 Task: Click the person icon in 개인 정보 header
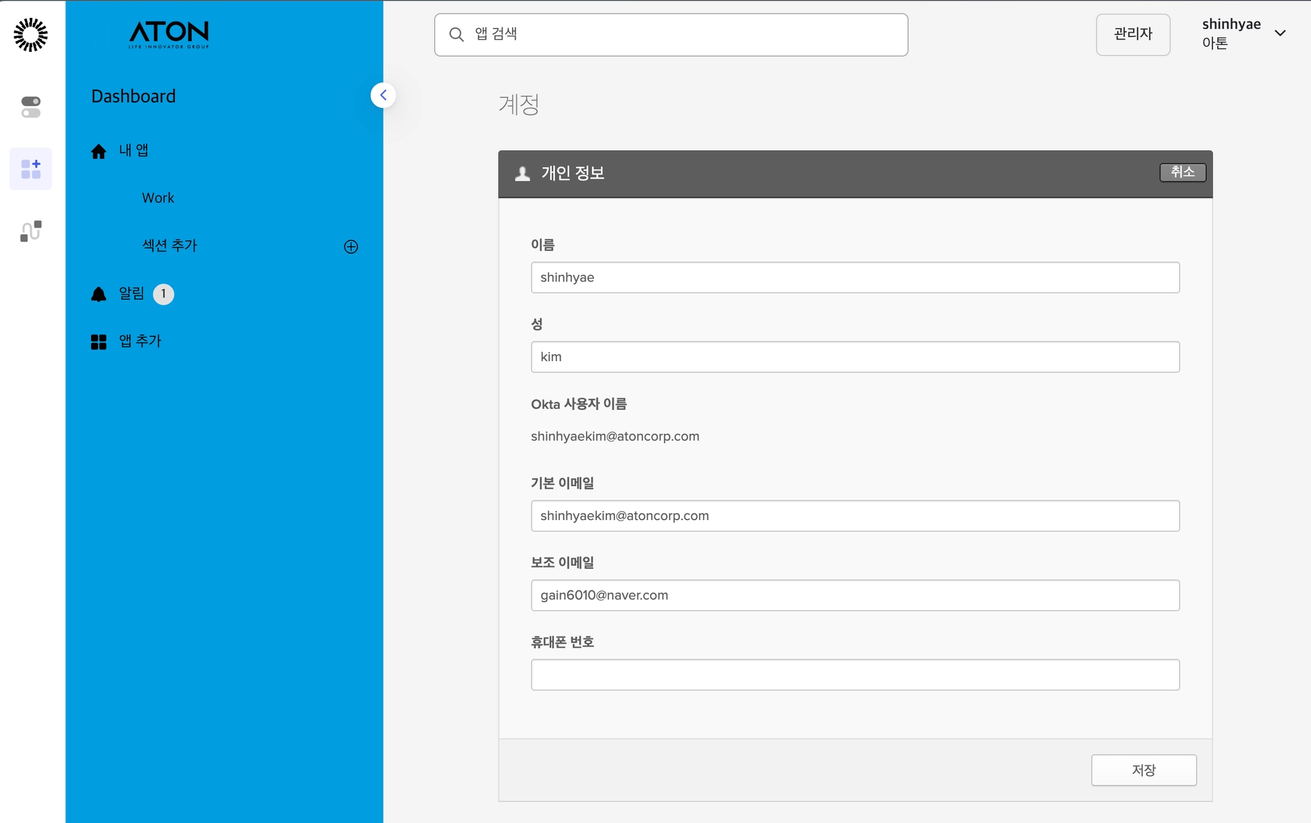coord(522,174)
